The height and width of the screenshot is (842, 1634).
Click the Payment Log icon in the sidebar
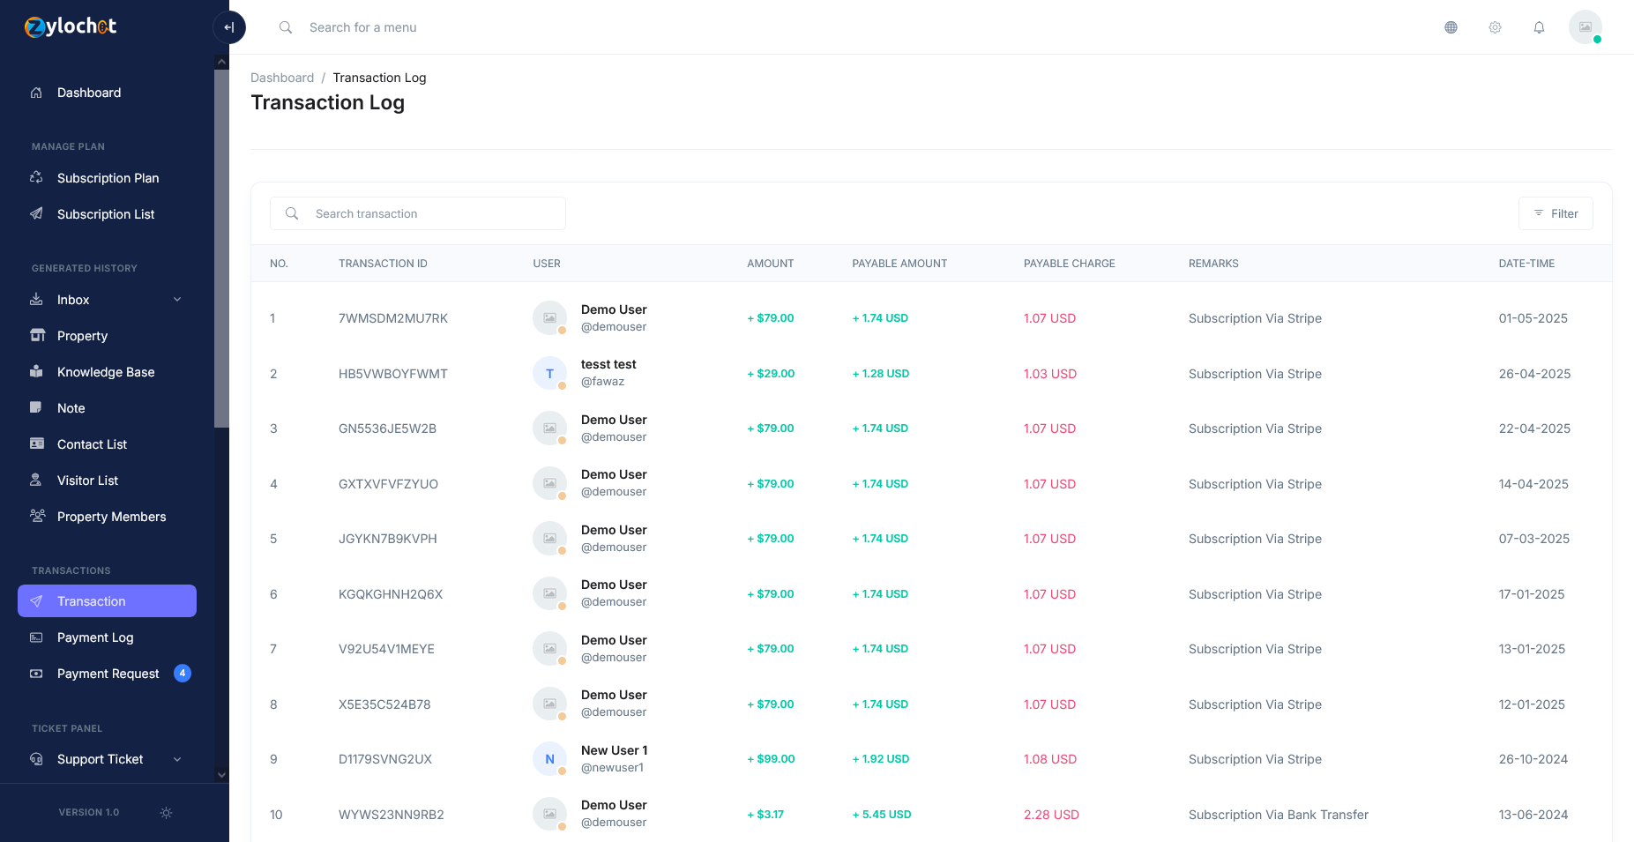(36, 637)
